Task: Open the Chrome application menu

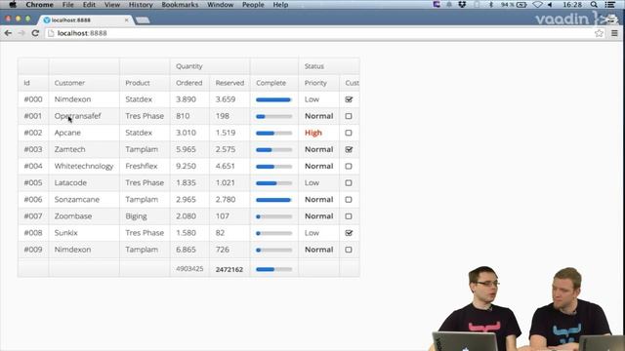Action: pos(39,5)
